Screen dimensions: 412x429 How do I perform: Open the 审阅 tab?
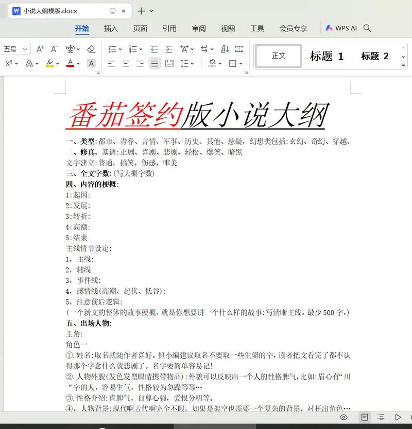point(199,28)
